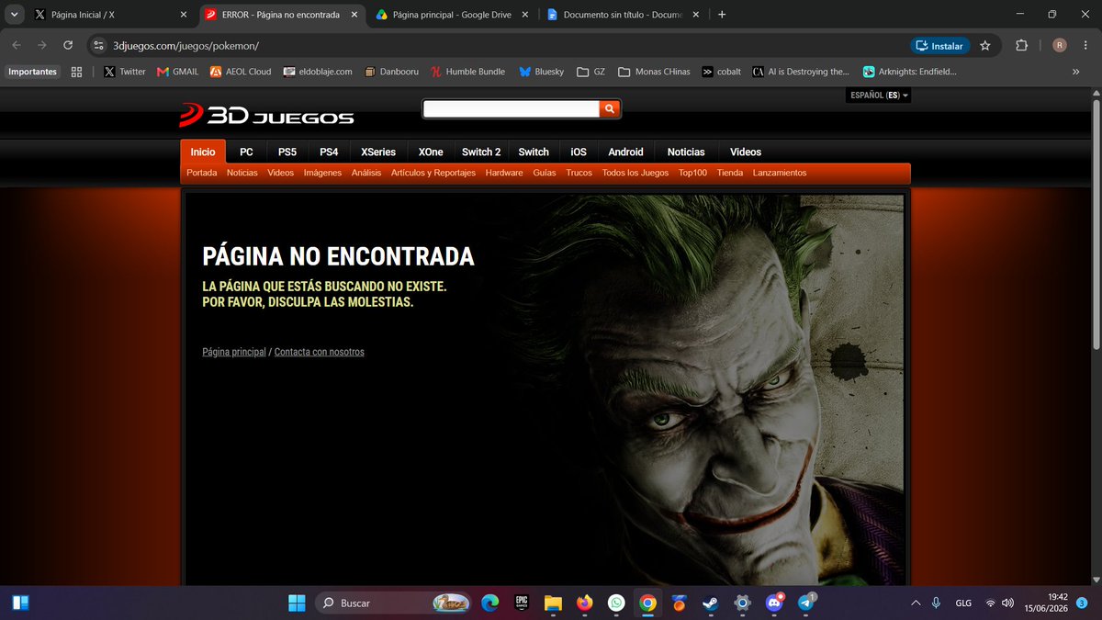Open the GZ bookmarks folder
1102x620 pixels.
[590, 72]
